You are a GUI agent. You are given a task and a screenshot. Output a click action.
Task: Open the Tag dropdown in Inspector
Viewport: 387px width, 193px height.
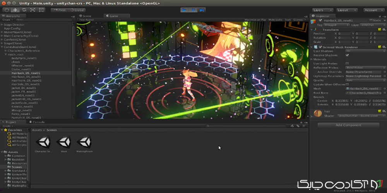point(336,25)
